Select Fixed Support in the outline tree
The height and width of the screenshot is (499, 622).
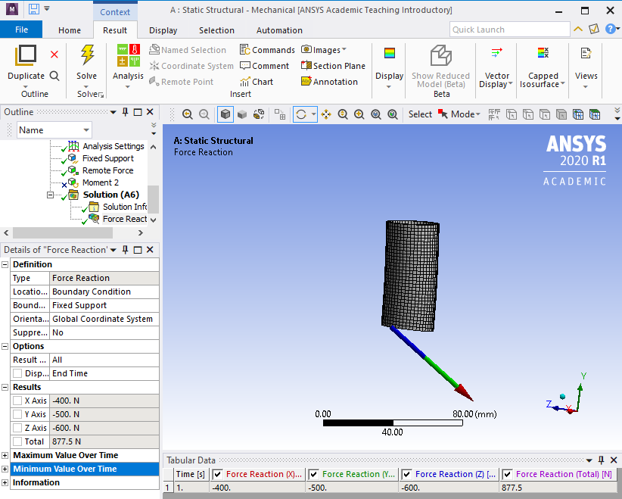(107, 158)
